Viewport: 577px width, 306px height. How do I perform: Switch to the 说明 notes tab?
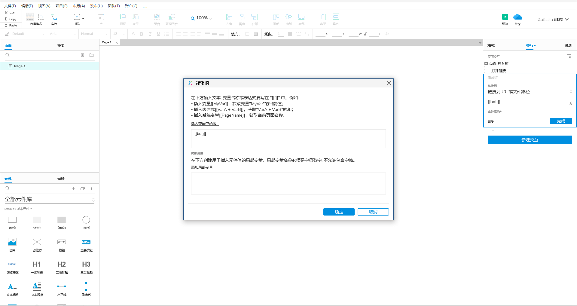[568, 46]
